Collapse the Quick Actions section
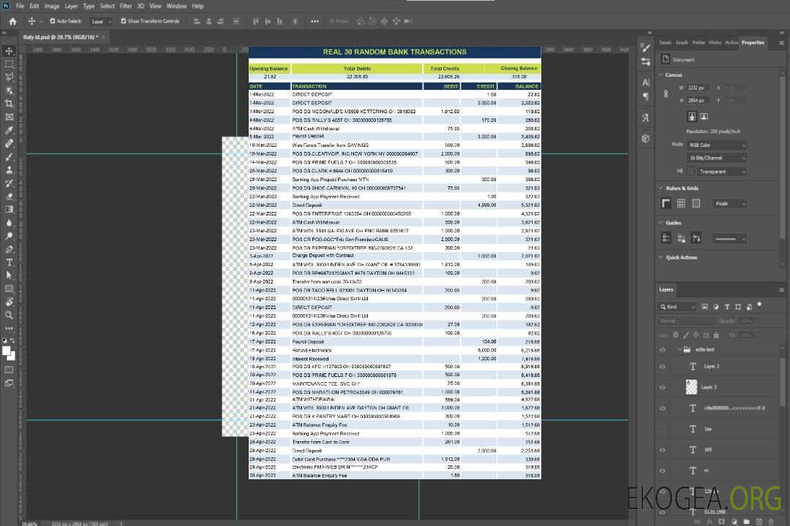Image resolution: width=790 pixels, height=526 pixels. [661, 257]
